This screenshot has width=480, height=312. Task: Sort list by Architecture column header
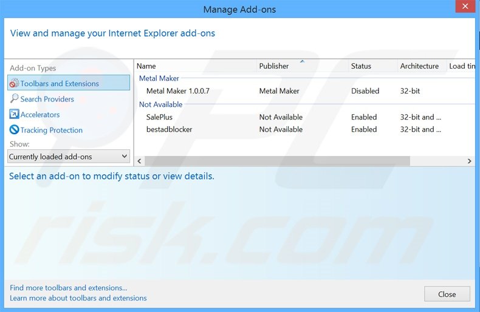point(422,66)
